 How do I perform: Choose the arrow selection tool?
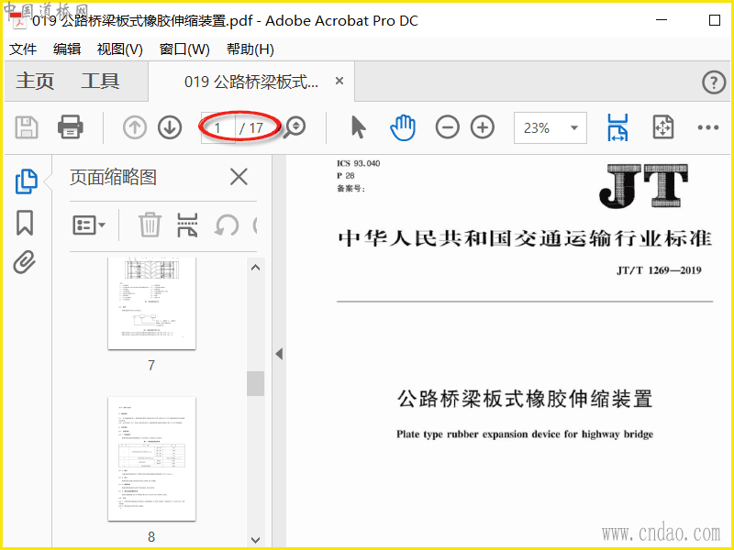click(x=358, y=127)
